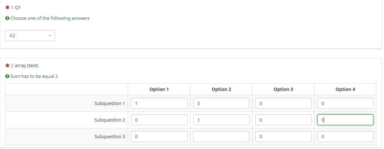Click the focused Subquestion 2 Option 4 field
This screenshot has height=149, width=384.
point(345,120)
